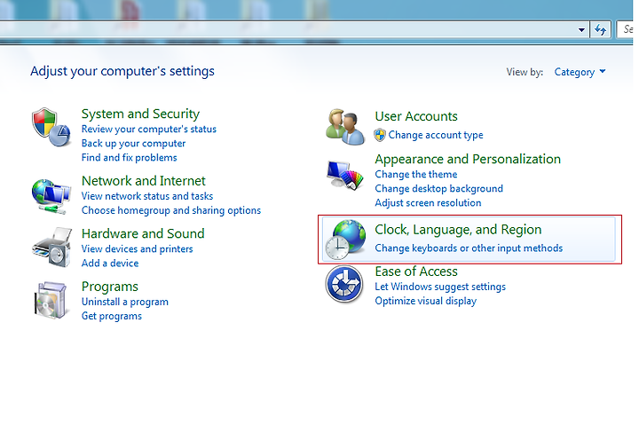Image resolution: width=639 pixels, height=425 pixels.
Task: Click the Get programs link
Action: pyautogui.click(x=112, y=316)
